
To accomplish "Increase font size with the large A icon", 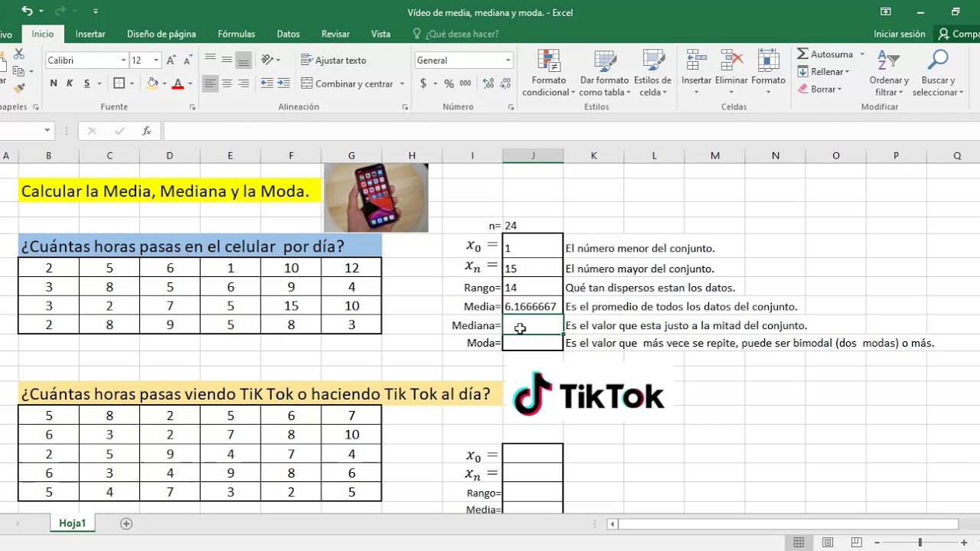I will tap(171, 60).
